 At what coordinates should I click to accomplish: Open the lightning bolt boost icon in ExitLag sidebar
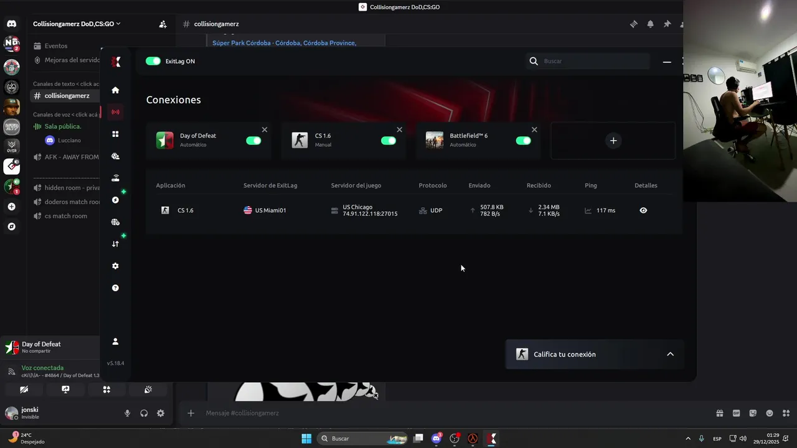pyautogui.click(x=115, y=200)
